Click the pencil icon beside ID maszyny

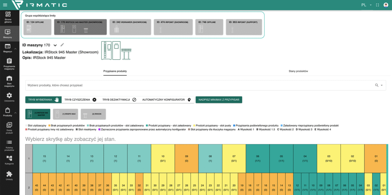coord(62,45)
